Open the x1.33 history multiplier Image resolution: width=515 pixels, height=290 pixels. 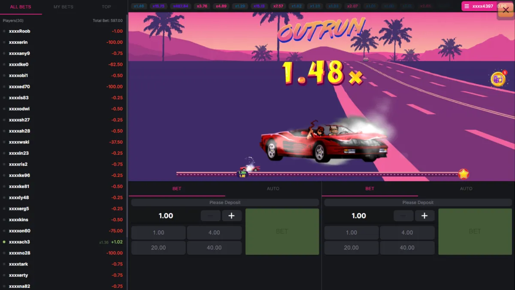coord(315,6)
